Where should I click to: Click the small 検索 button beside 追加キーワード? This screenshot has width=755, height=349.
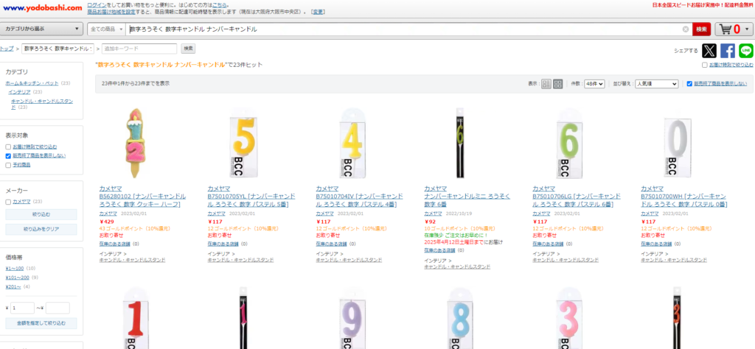click(188, 49)
